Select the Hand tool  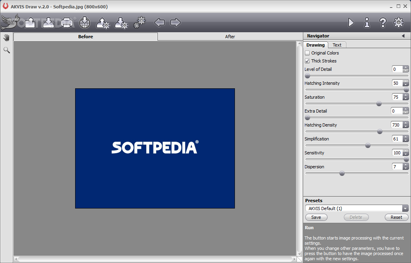6,38
